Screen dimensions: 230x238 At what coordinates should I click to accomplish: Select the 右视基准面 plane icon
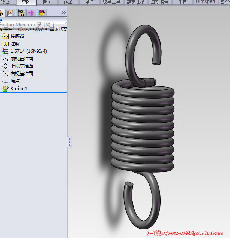point(6,74)
